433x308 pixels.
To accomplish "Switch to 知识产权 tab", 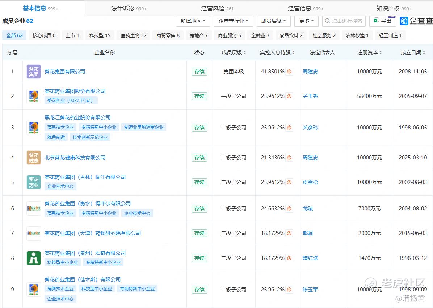I will pyautogui.click(x=394, y=9).
